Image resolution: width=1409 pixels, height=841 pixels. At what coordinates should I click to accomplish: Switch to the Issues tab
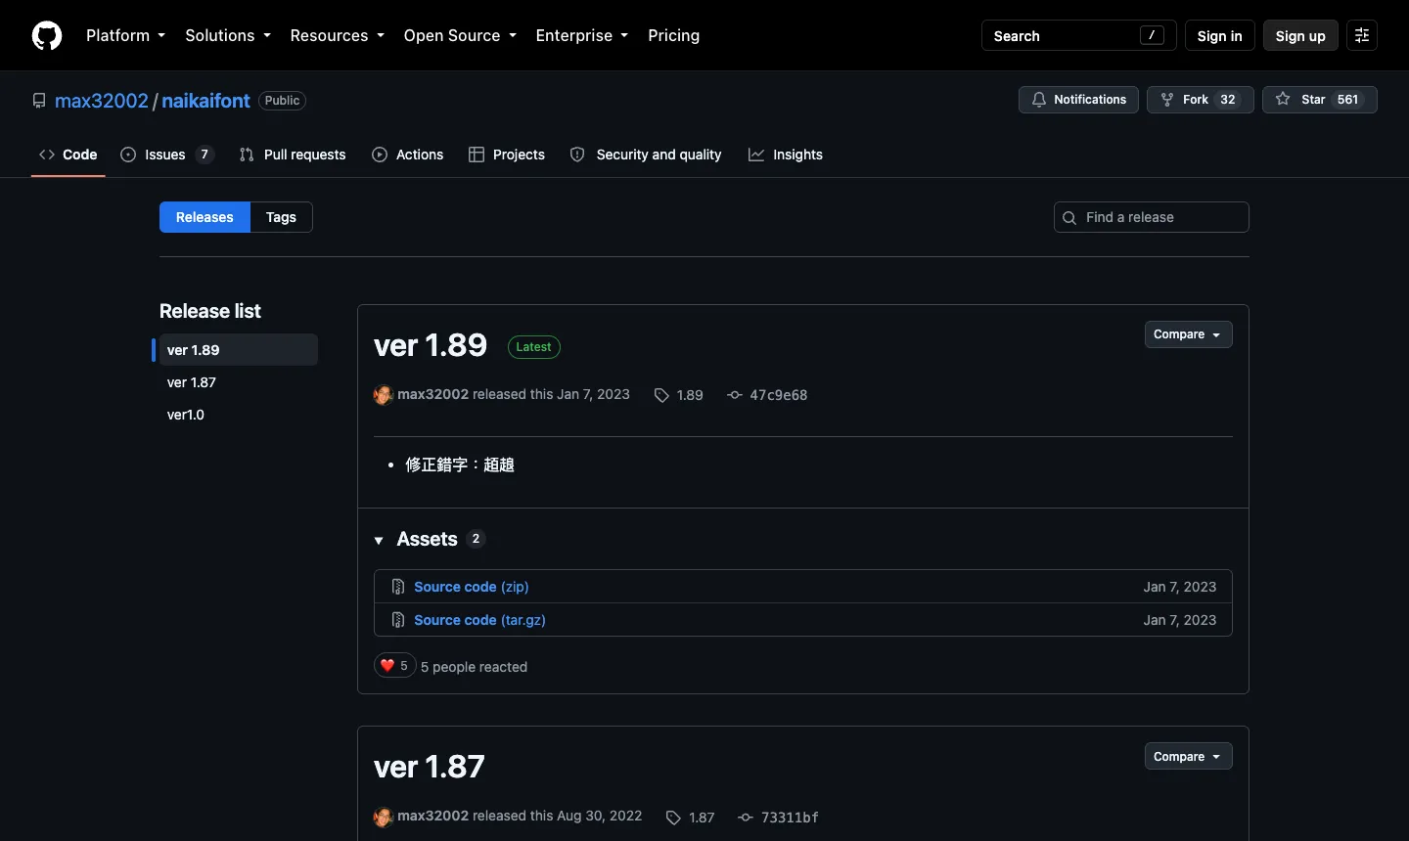point(167,155)
